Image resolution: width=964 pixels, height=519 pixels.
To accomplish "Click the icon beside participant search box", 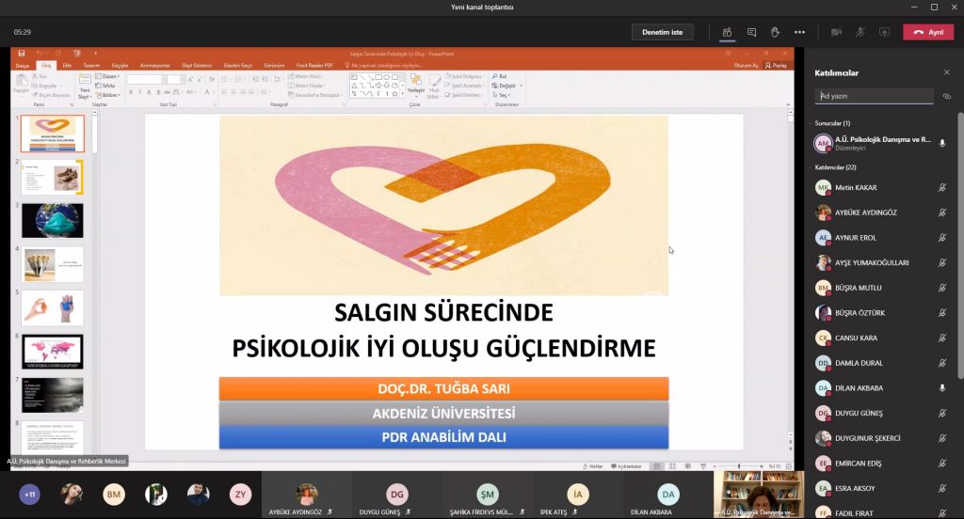I will pos(947,97).
